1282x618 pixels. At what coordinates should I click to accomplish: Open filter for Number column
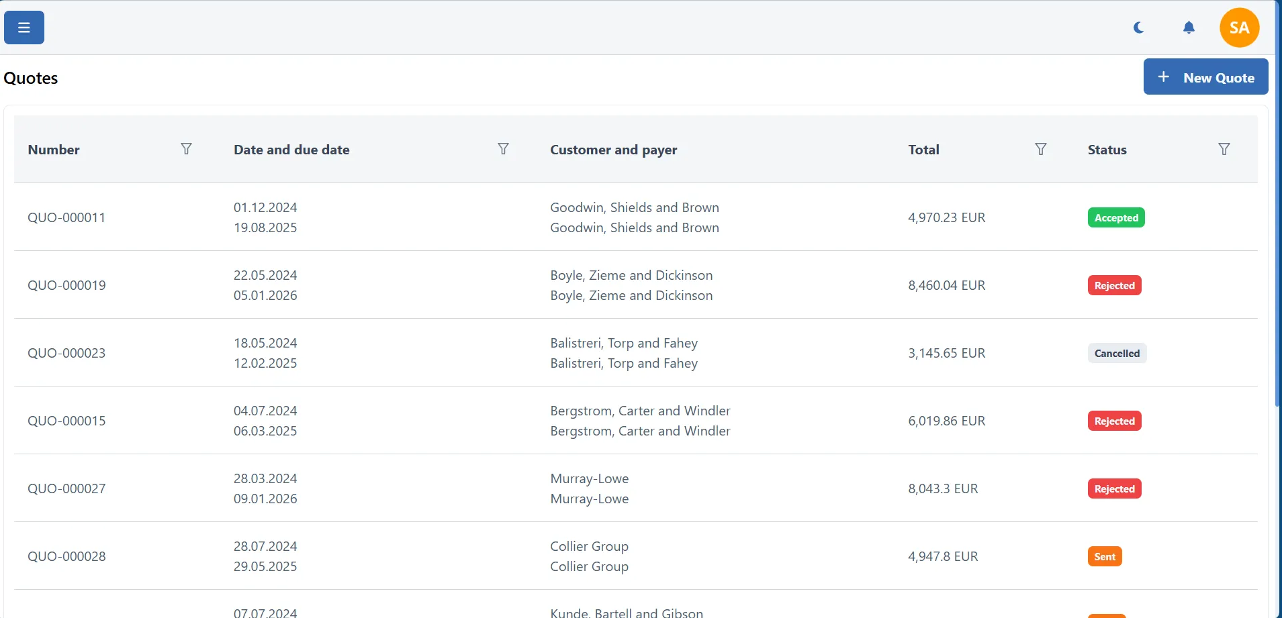tap(186, 149)
